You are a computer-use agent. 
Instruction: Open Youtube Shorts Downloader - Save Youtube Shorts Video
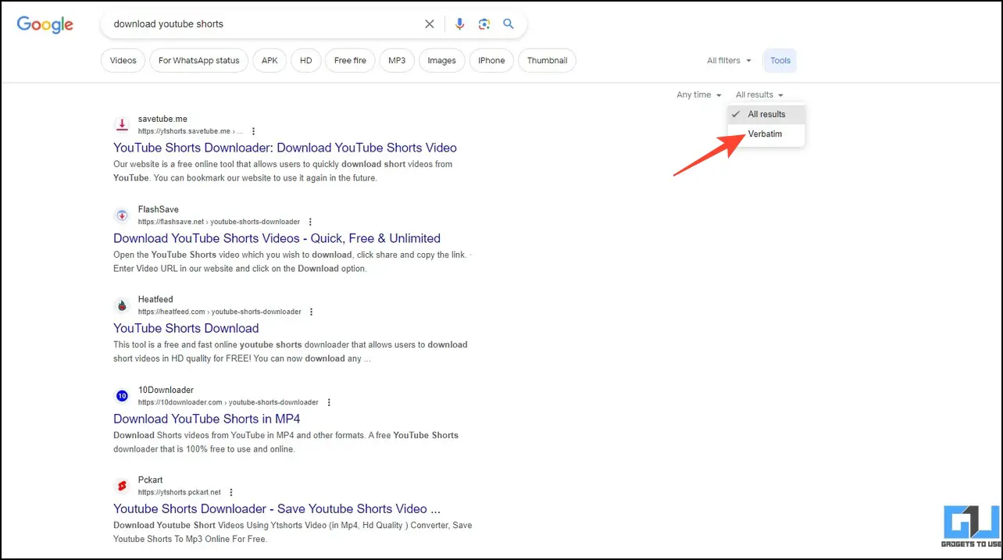(277, 508)
